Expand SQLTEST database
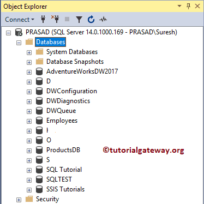This screenshot has height=204, width=204. tap(29, 180)
